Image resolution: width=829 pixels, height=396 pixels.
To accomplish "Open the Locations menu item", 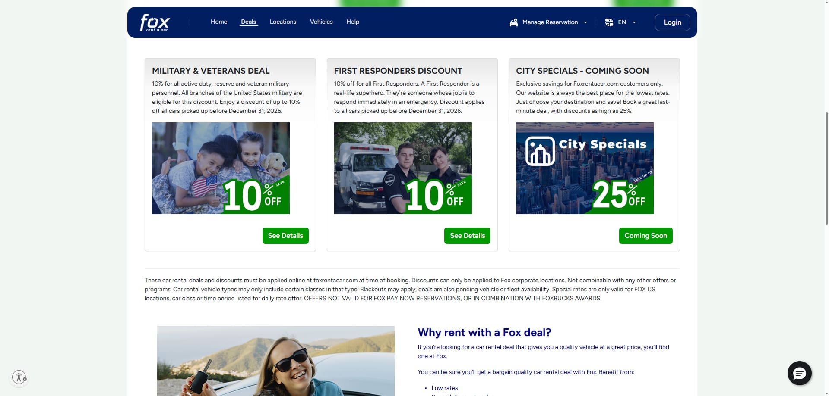I will click(283, 22).
